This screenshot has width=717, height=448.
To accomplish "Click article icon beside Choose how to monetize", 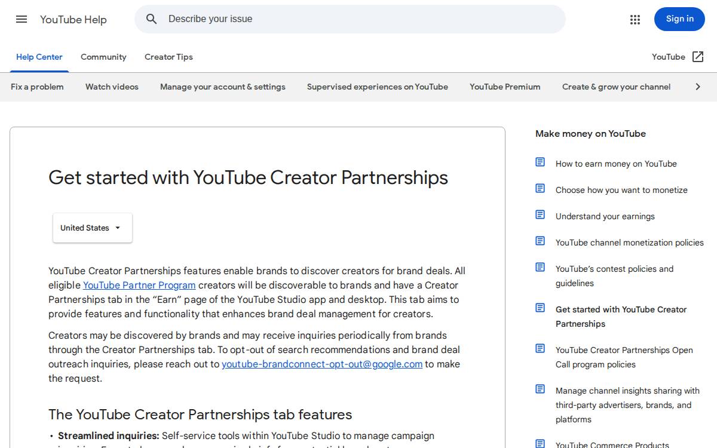I will point(540,188).
